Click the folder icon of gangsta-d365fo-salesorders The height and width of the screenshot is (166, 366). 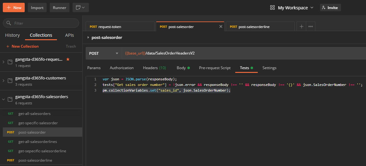(x=10, y=99)
